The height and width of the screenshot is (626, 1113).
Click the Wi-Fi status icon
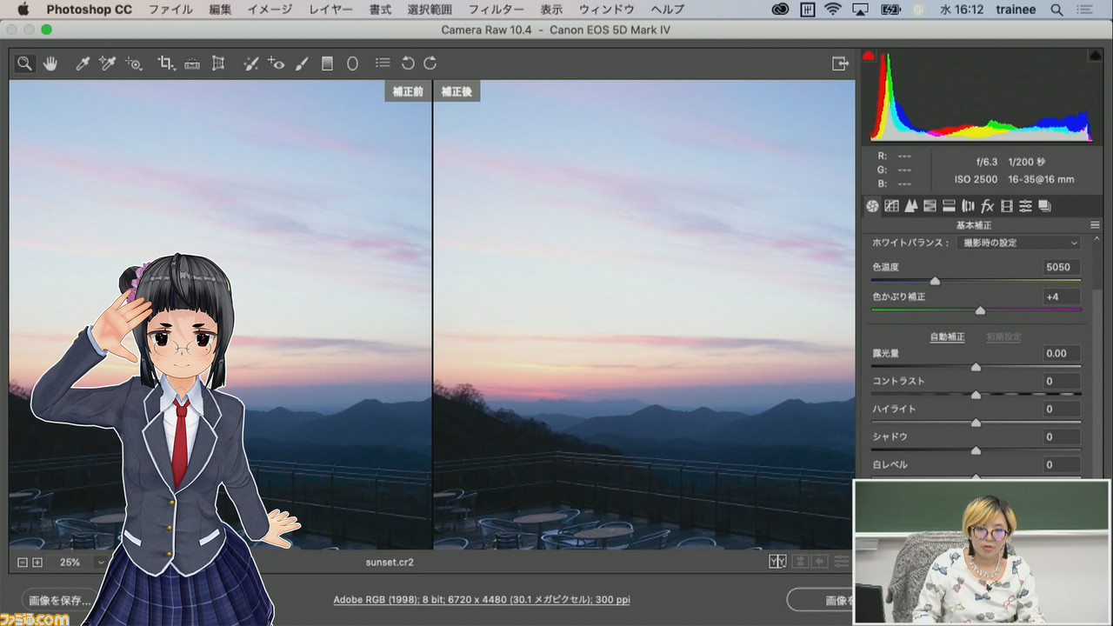833,10
